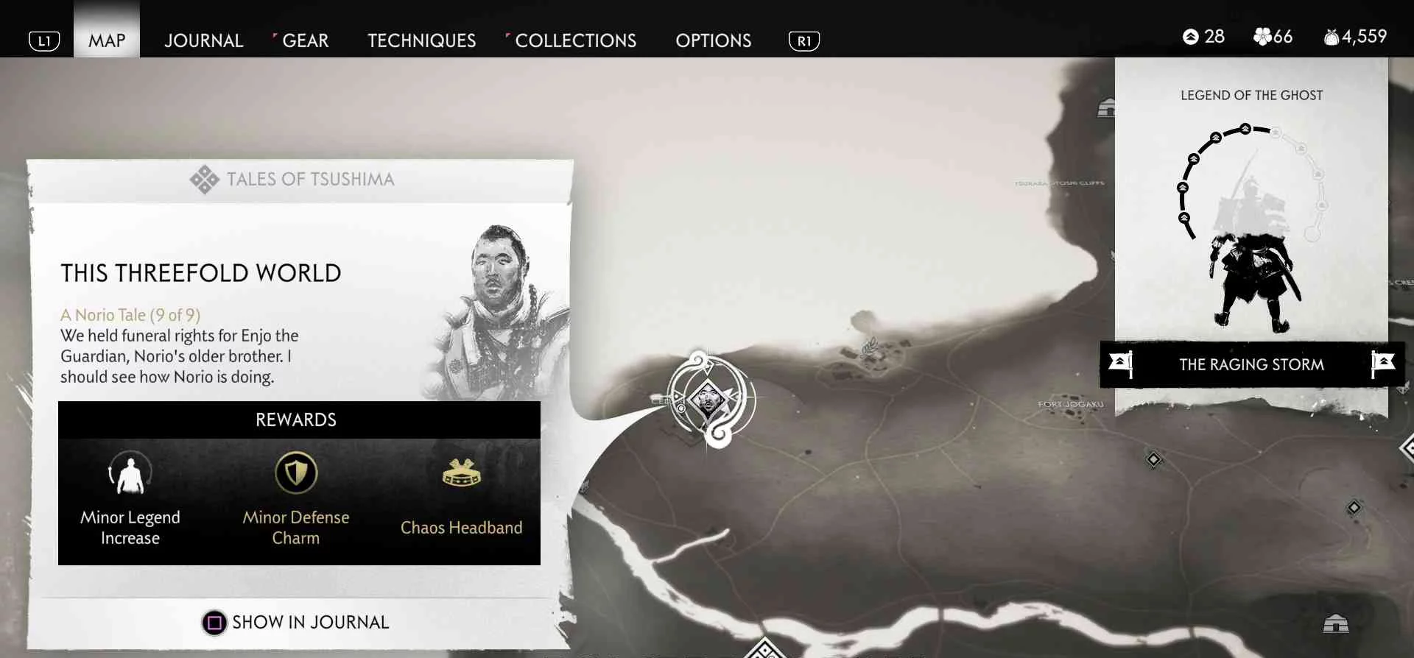The height and width of the screenshot is (658, 1414).
Task: Click the R1 next tab button
Action: (x=804, y=40)
